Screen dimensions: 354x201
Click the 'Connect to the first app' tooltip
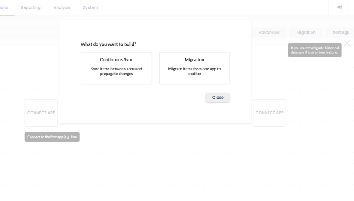pos(52,137)
